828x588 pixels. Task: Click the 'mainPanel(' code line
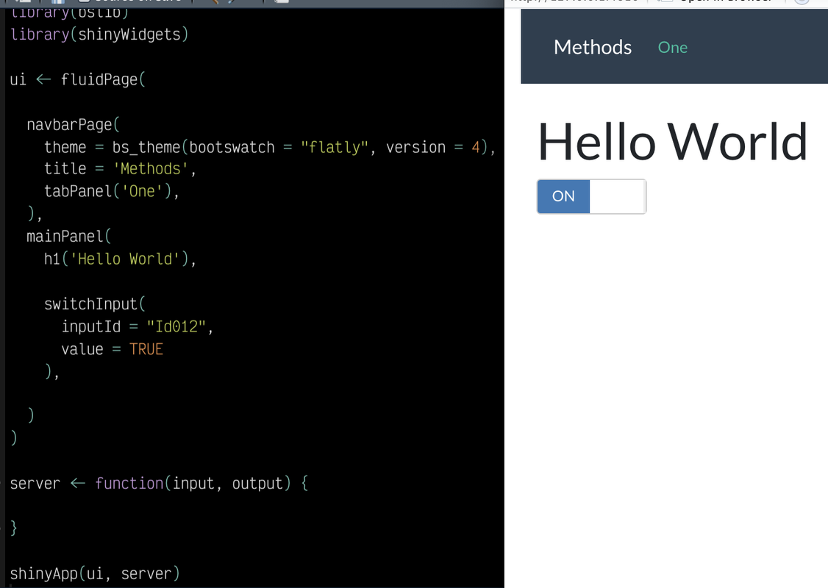[68, 237]
